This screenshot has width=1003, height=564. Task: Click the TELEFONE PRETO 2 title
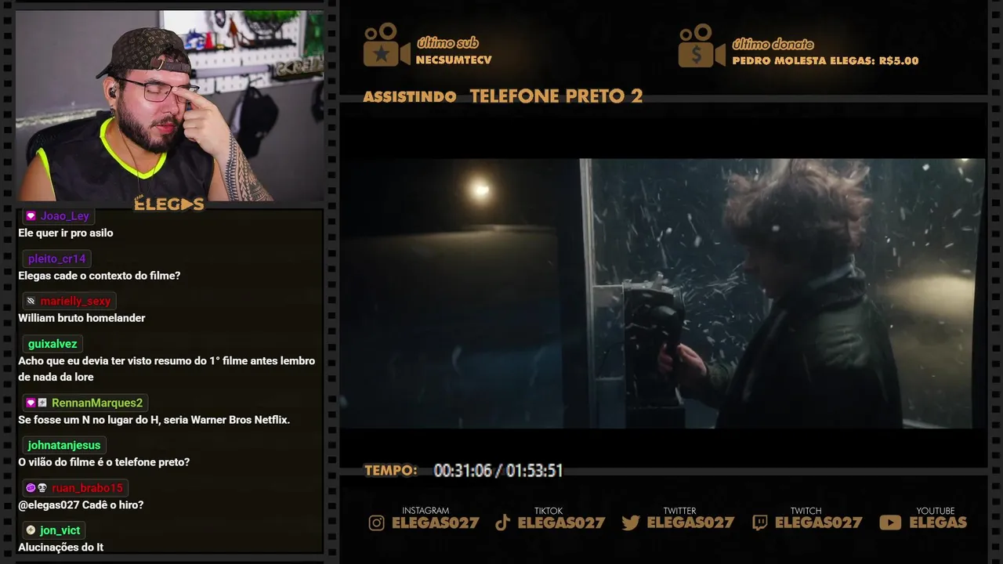click(556, 96)
